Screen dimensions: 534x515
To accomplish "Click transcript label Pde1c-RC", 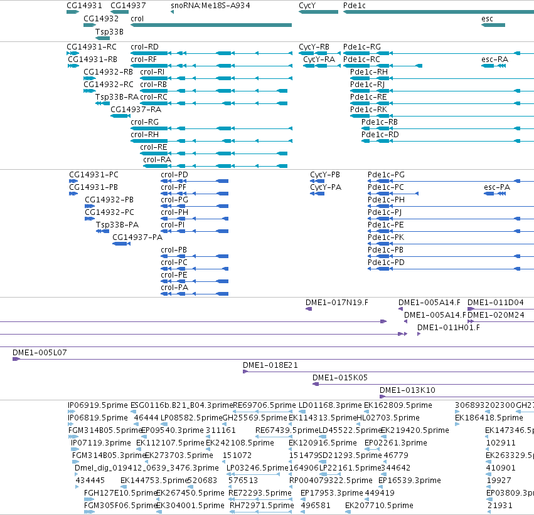I will pos(361,60).
